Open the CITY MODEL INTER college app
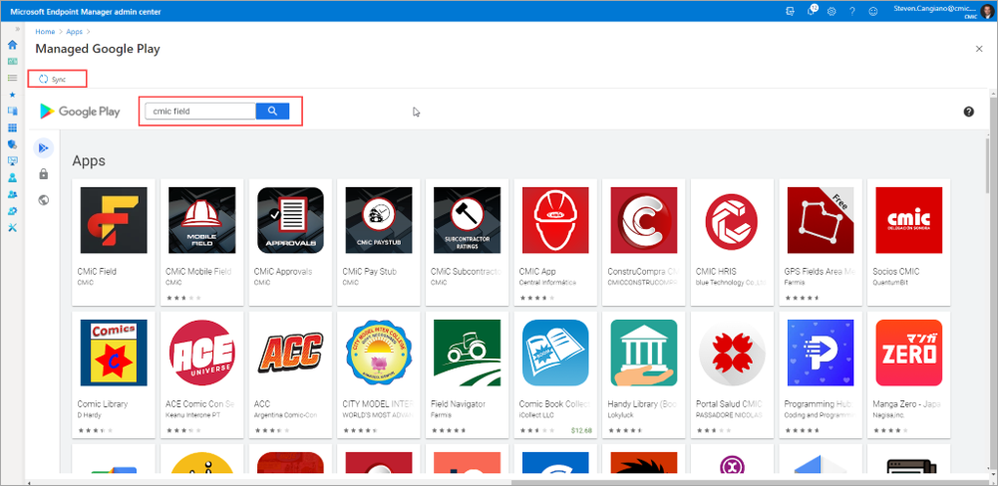Screen dimensions: 998x486 pyautogui.click(x=379, y=374)
